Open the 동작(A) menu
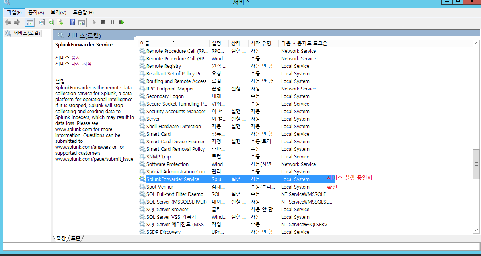The image size is (481, 256). (36, 13)
